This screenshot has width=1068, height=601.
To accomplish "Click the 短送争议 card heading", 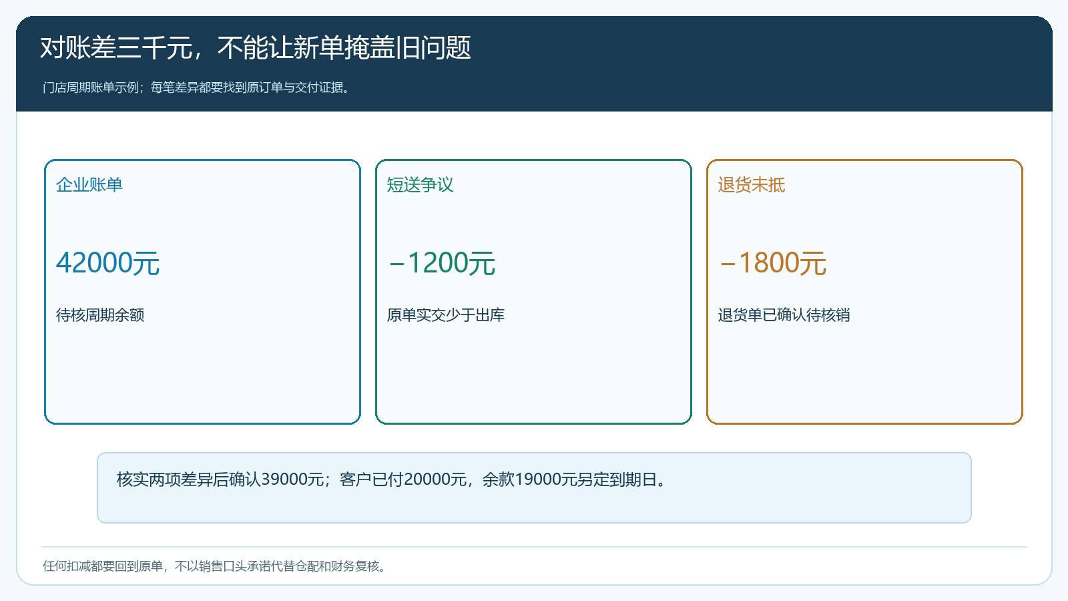I will [x=421, y=185].
